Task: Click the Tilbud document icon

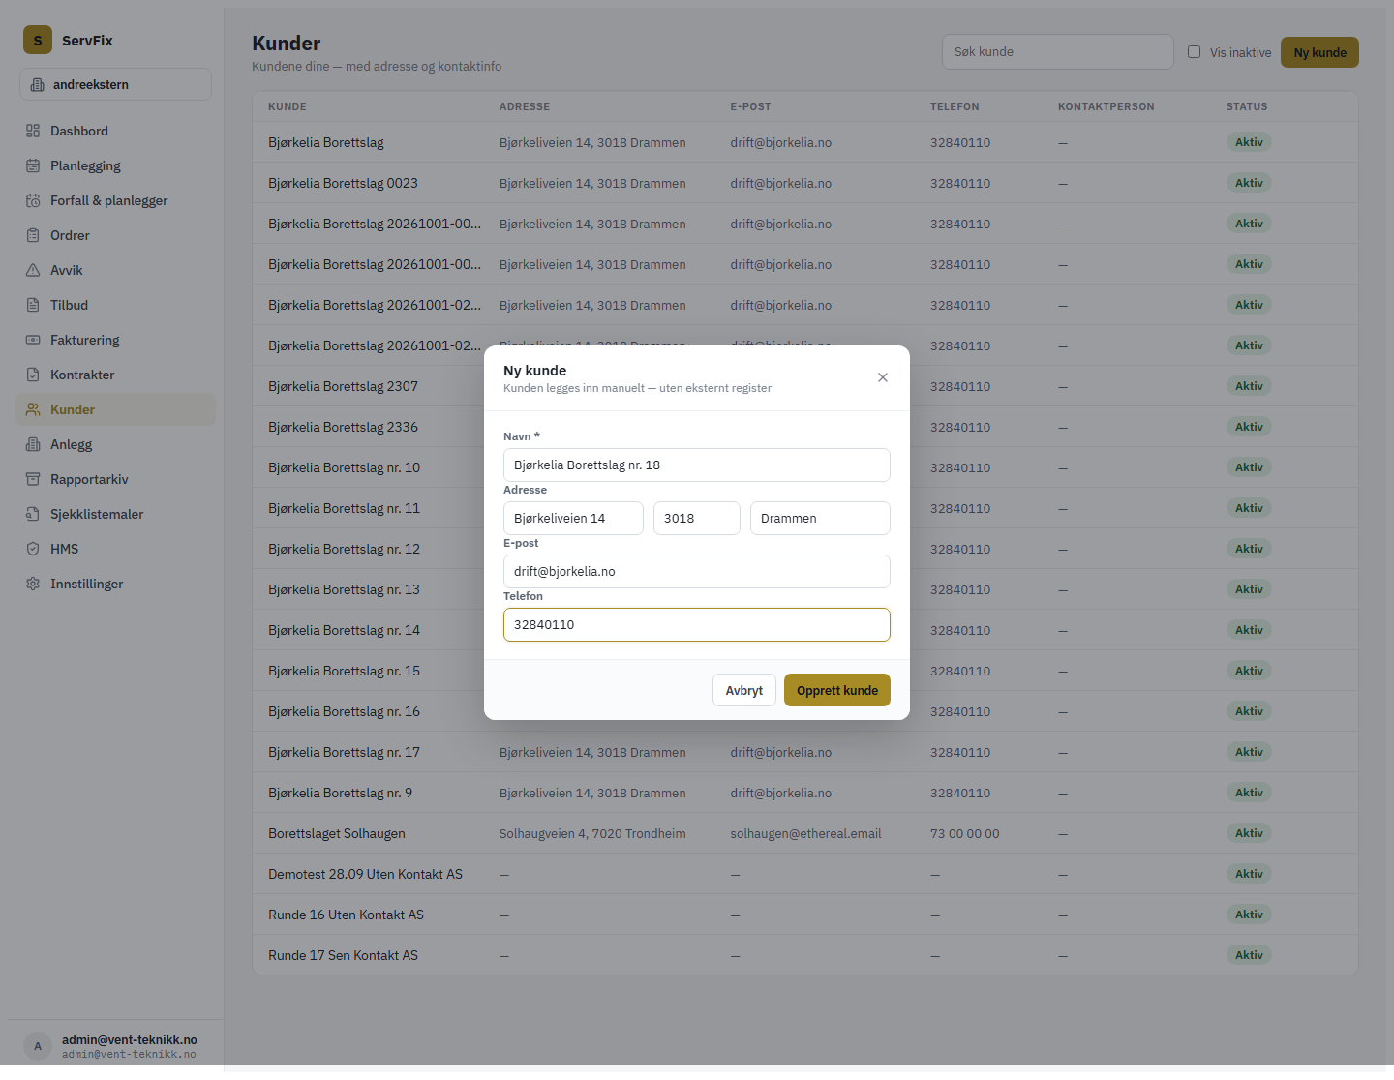Action: [x=33, y=305]
